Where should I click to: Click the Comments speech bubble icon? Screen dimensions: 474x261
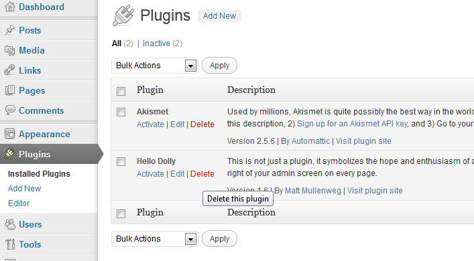tap(9, 110)
